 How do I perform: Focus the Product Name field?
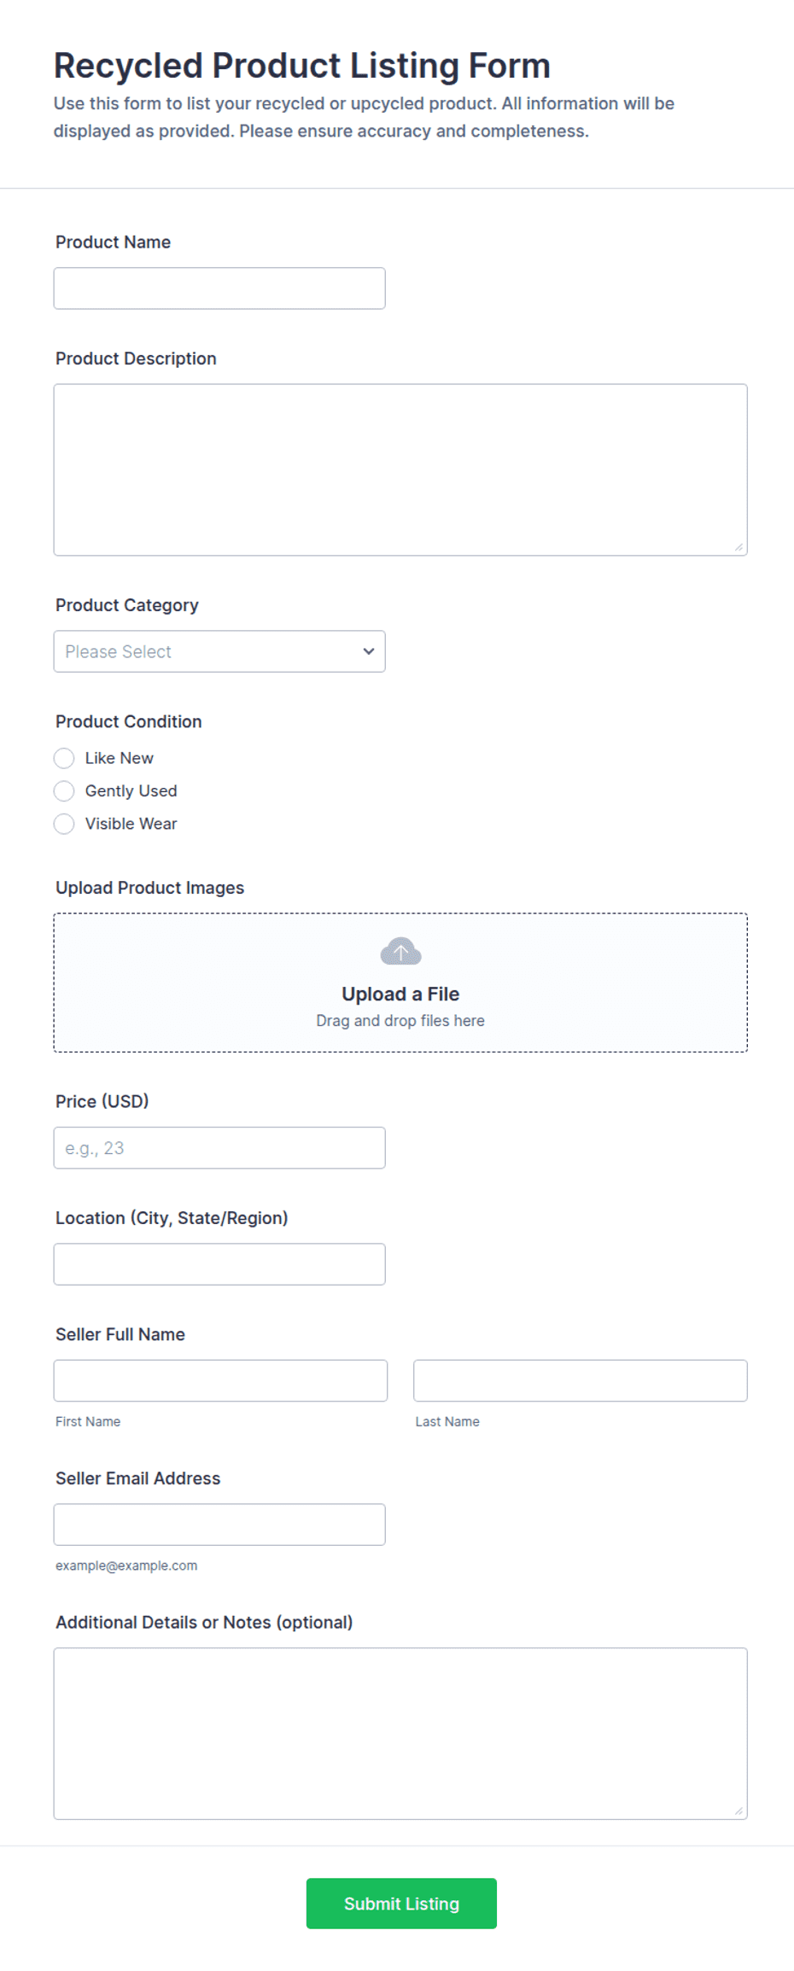(219, 289)
